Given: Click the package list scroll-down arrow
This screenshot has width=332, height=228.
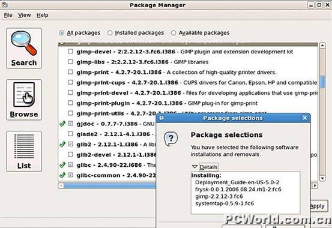Looking at the screenshot, I should (322, 178).
